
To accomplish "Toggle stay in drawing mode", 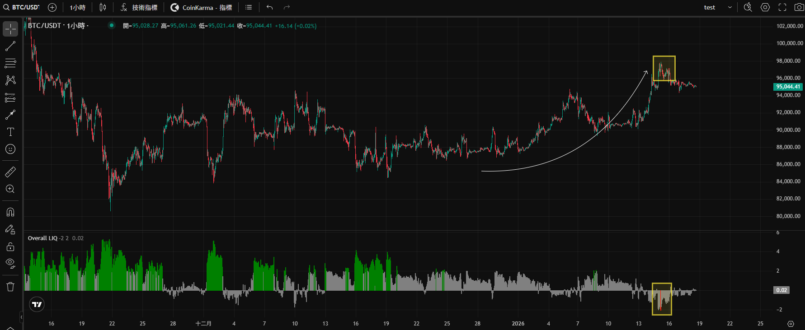I will (10, 229).
